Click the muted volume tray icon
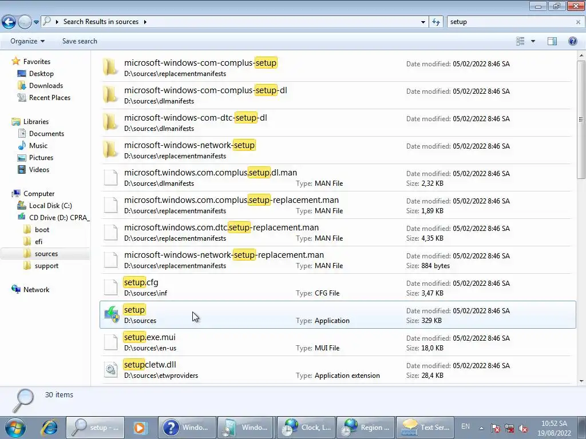The width and height of the screenshot is (586, 439). click(x=523, y=428)
